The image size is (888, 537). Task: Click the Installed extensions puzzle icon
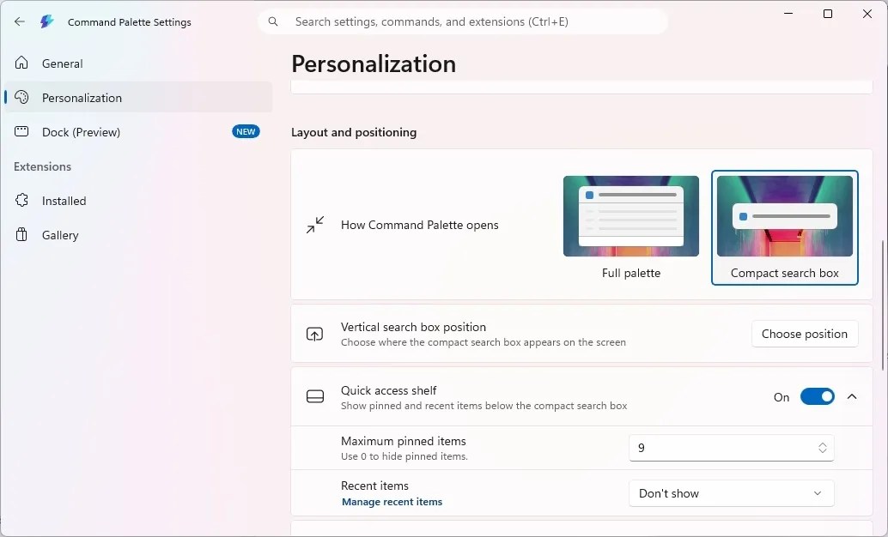click(x=21, y=201)
